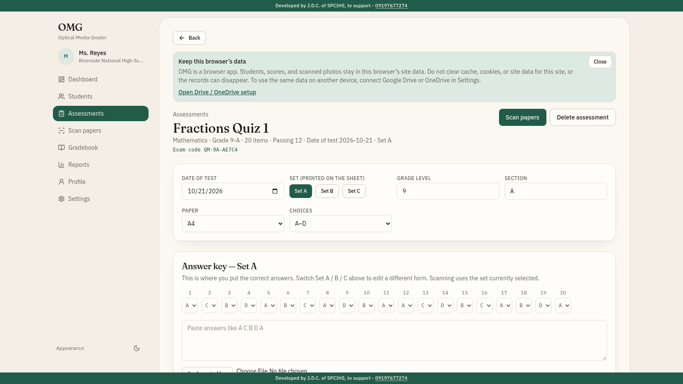Click the green Scan papers button

pos(522,117)
